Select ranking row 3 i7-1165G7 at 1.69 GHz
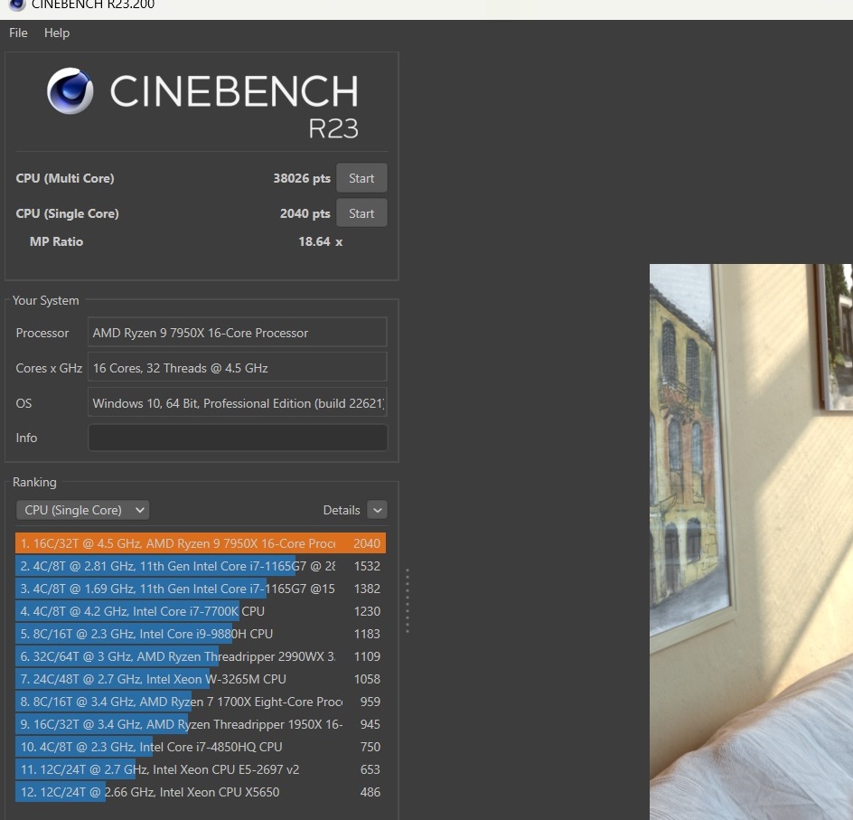The width and height of the screenshot is (853, 820). point(201,589)
